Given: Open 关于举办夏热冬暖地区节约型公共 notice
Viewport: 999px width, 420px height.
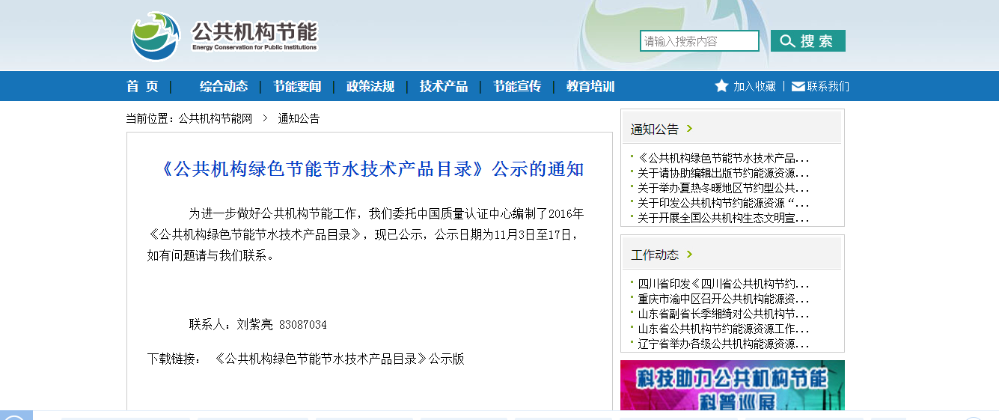Looking at the screenshot, I should 723,188.
